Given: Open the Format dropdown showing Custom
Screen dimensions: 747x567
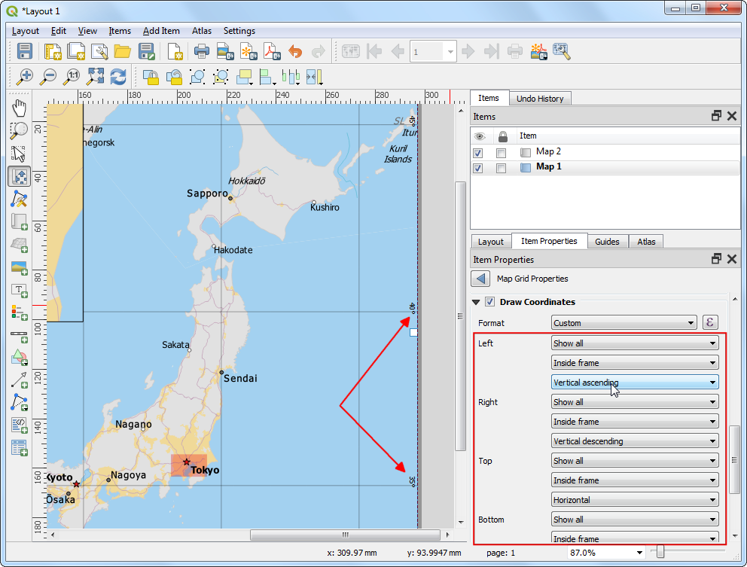Looking at the screenshot, I should coord(624,323).
